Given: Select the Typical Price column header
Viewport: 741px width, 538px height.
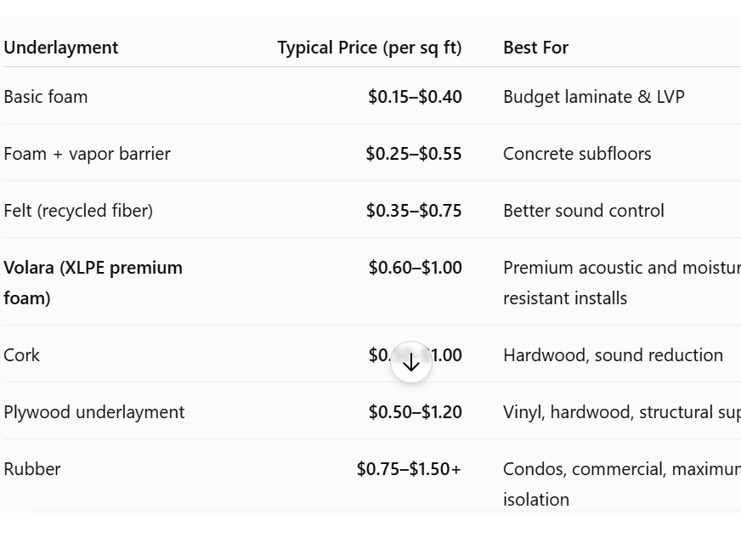Looking at the screenshot, I should tap(370, 48).
